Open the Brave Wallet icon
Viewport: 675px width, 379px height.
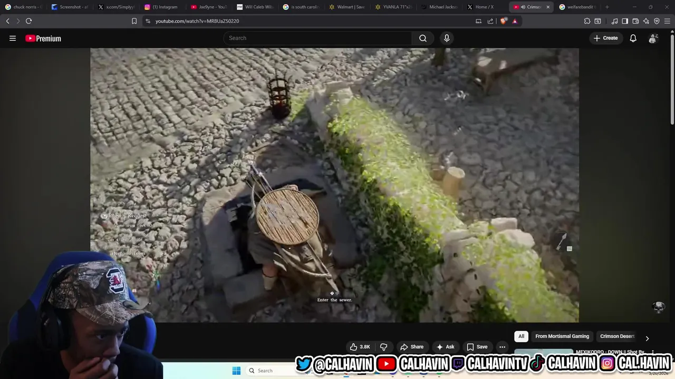635,21
